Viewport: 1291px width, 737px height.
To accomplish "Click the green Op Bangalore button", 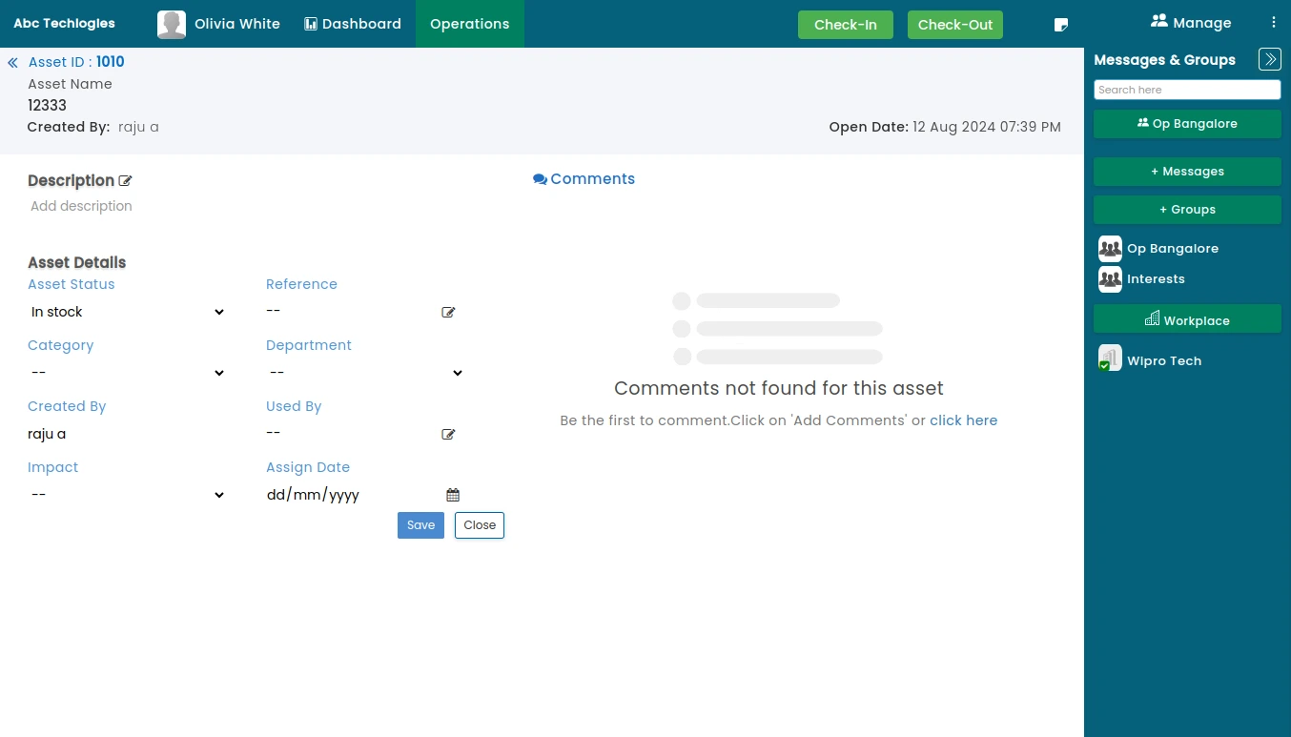I will tap(1187, 124).
